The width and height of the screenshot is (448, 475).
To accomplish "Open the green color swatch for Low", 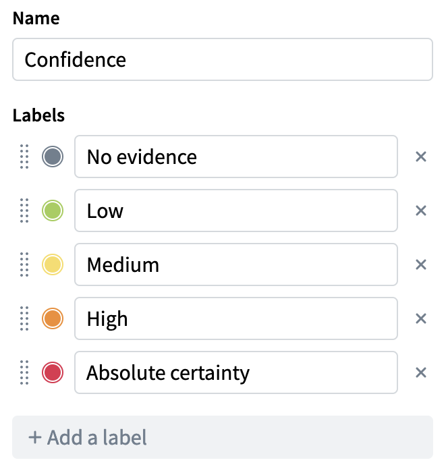I will (53, 211).
